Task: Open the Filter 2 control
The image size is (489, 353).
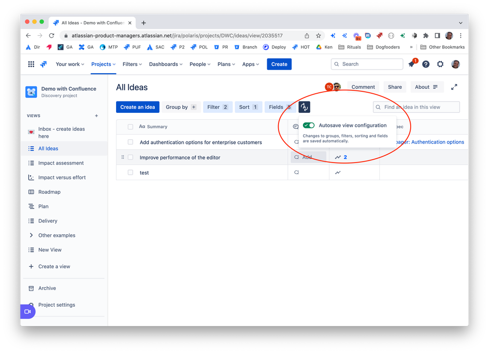Action: tap(218, 107)
